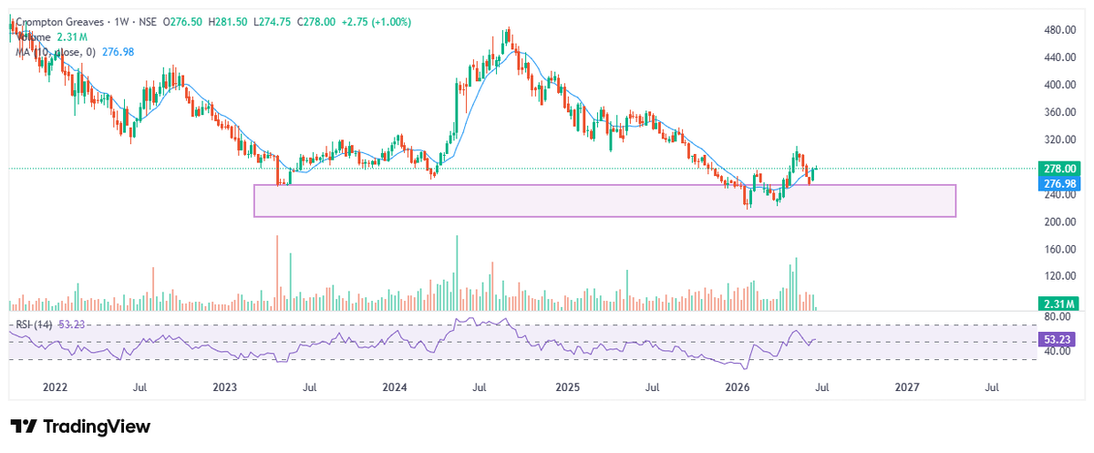This screenshot has height=453, width=1094.
Task: Click the L274.75 low value in header
Action: (271, 22)
